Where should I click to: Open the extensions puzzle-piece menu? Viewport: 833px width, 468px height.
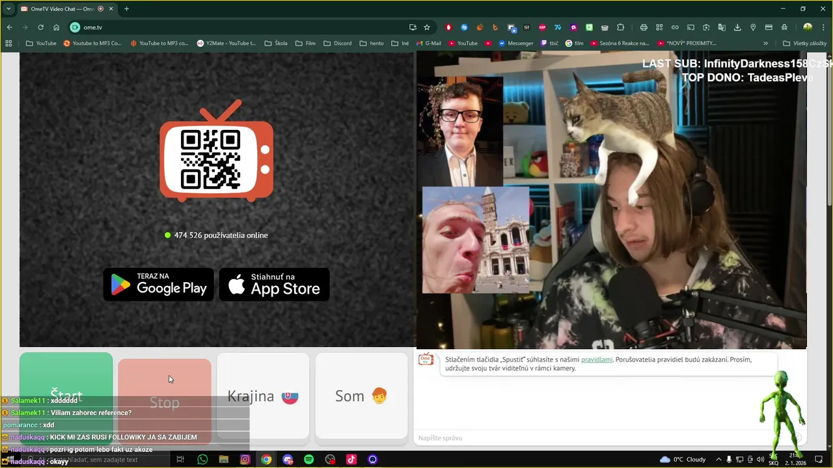point(620,27)
